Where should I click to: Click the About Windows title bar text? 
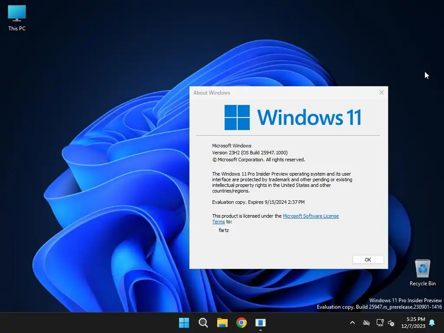coord(212,93)
